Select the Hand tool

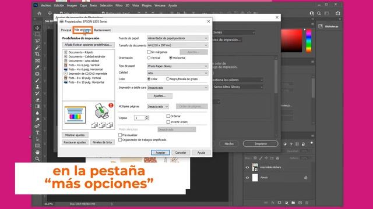(x=37, y=152)
